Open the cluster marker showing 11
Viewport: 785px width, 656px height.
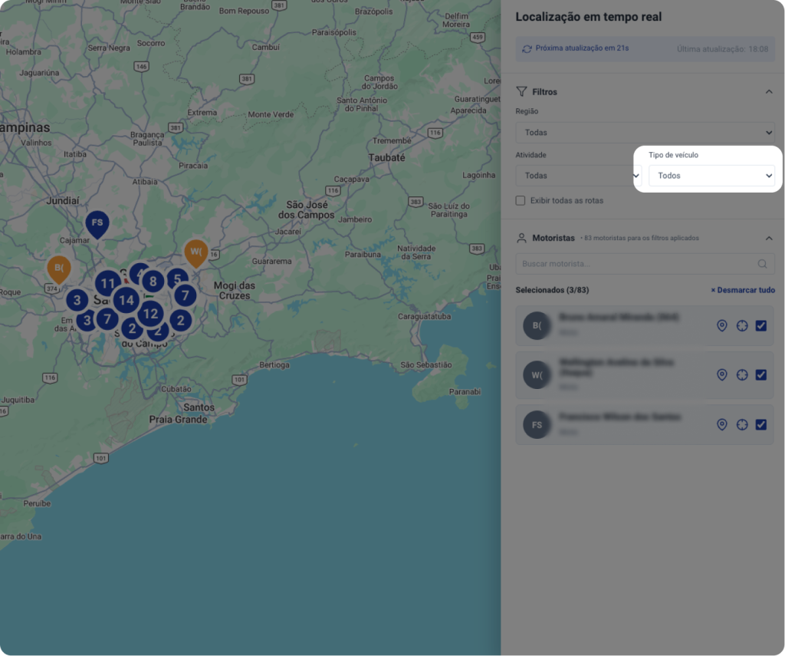coord(107,284)
